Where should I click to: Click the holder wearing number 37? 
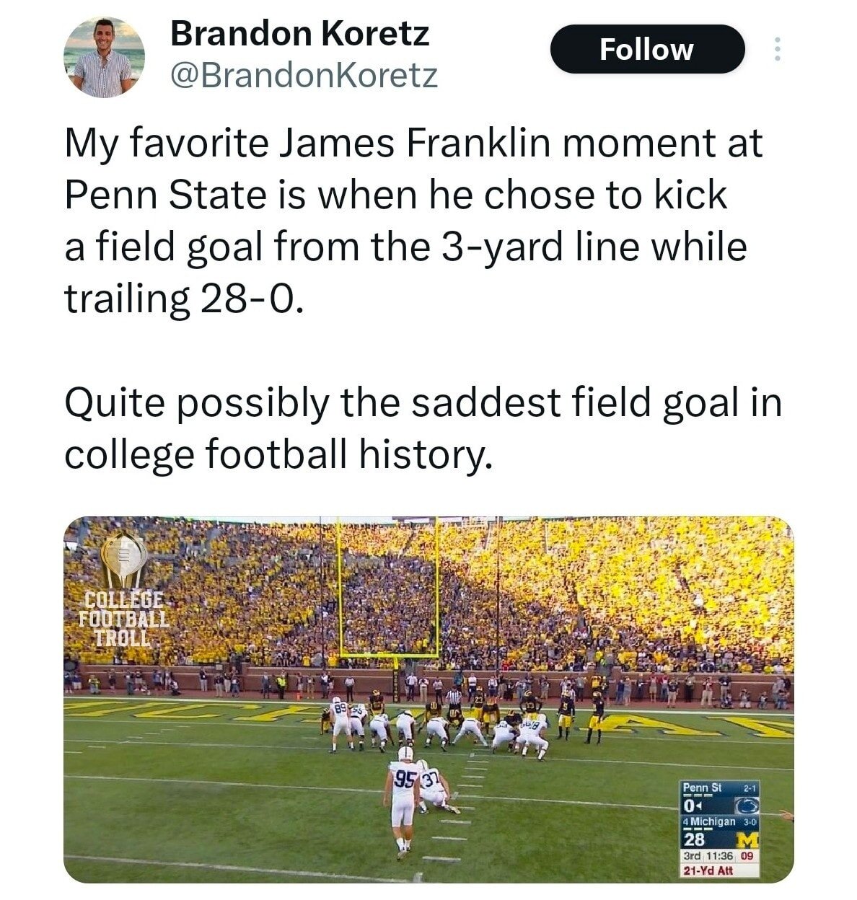[434, 790]
